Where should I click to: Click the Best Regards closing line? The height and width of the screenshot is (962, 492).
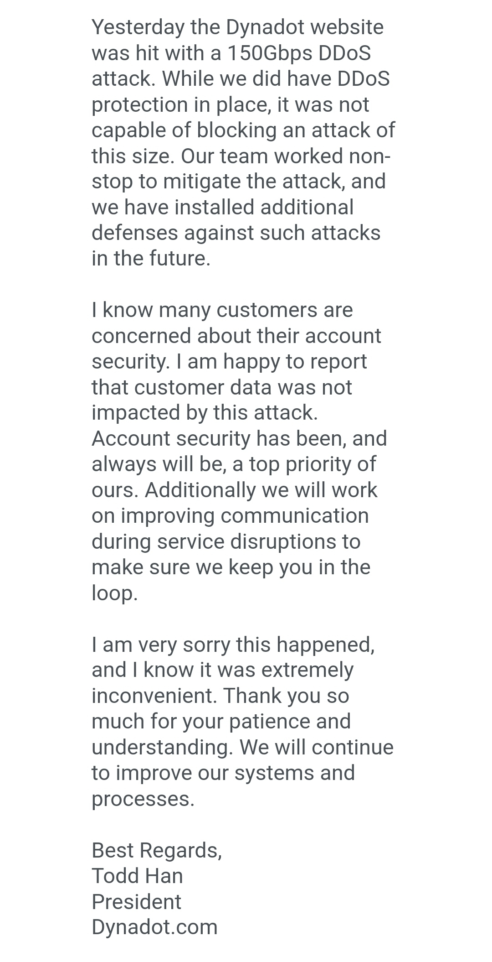157,851
